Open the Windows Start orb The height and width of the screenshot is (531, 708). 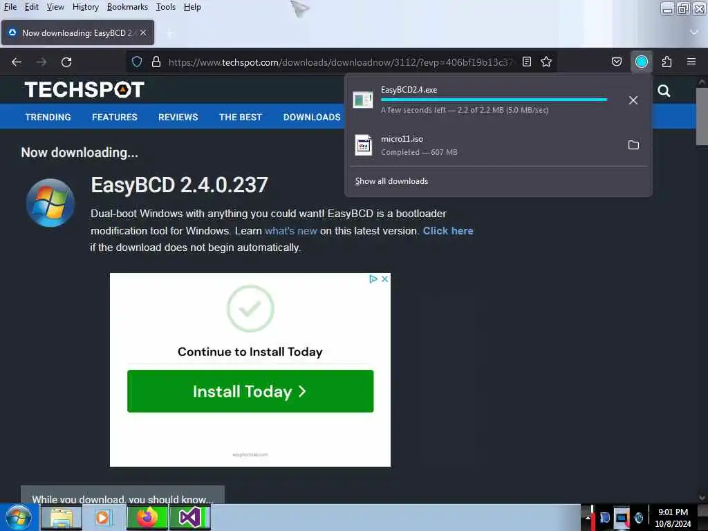19,517
